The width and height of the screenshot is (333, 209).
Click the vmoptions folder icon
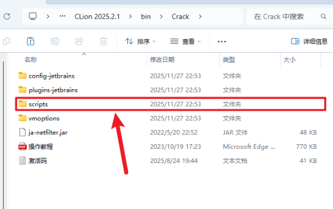click(22, 118)
